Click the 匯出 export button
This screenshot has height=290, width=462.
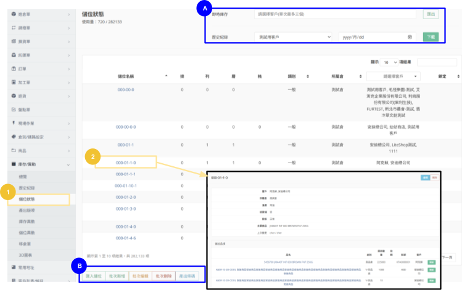431,14
